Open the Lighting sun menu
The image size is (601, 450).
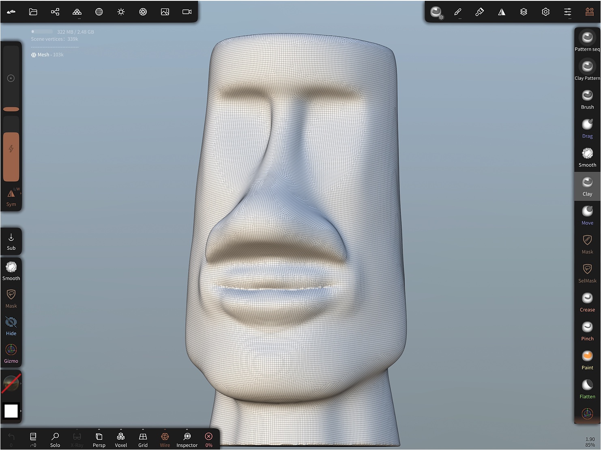pos(121,12)
